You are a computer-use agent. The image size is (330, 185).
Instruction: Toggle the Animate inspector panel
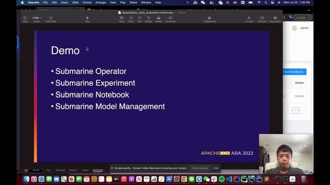pyautogui.click(x=262, y=19)
